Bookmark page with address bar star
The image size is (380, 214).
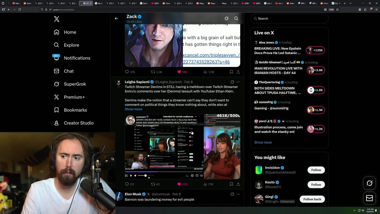[x=337, y=10]
